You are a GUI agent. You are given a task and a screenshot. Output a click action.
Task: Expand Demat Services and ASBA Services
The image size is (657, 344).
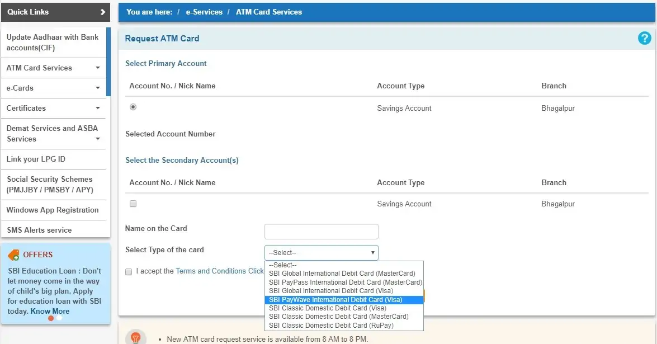[x=53, y=133]
